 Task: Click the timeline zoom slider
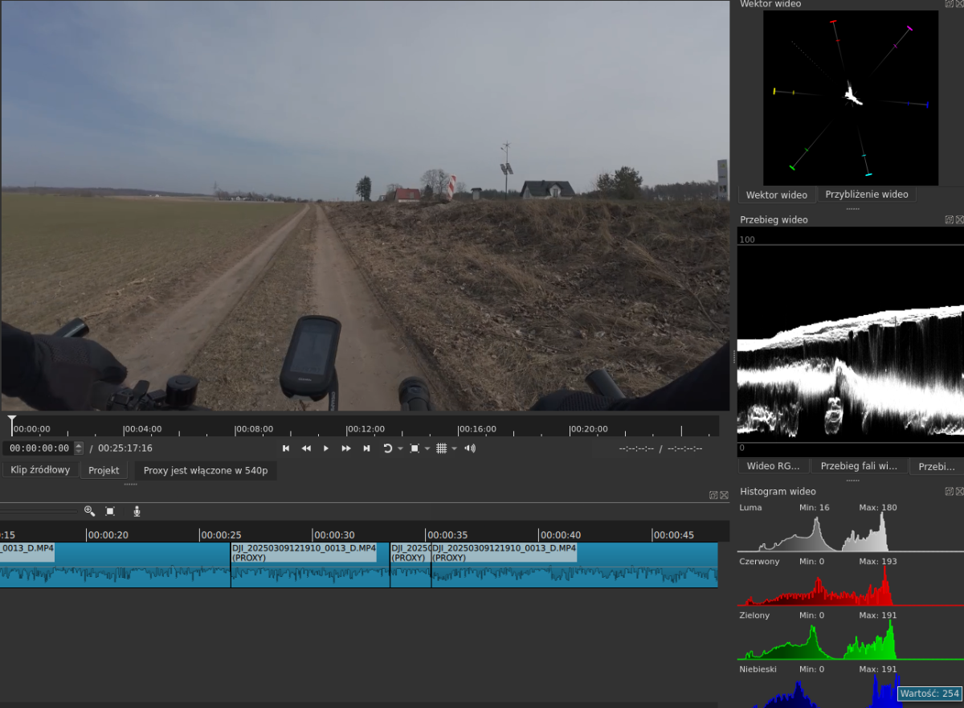point(39,511)
